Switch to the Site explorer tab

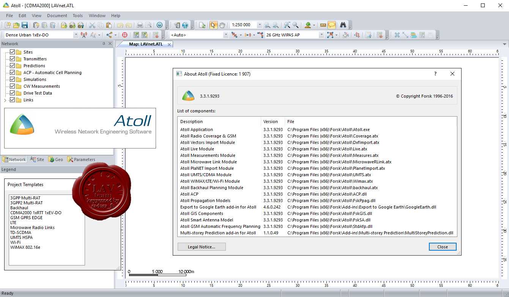click(37, 160)
